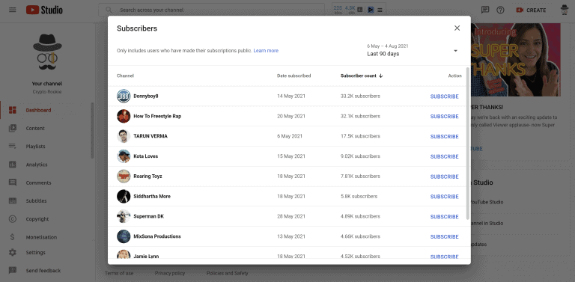Subscribe to Roaring Toyz
575x282 pixels.
[x=444, y=177]
